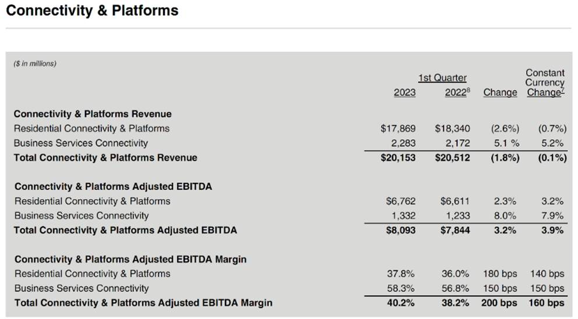Click the 2,283 Business Services revenue value
Viewport: 578px width, 319px height.
pyautogui.click(x=402, y=143)
